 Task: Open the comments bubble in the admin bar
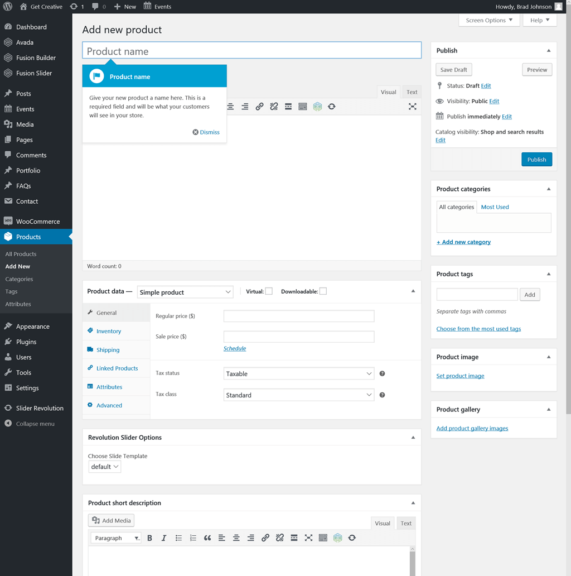click(x=99, y=7)
